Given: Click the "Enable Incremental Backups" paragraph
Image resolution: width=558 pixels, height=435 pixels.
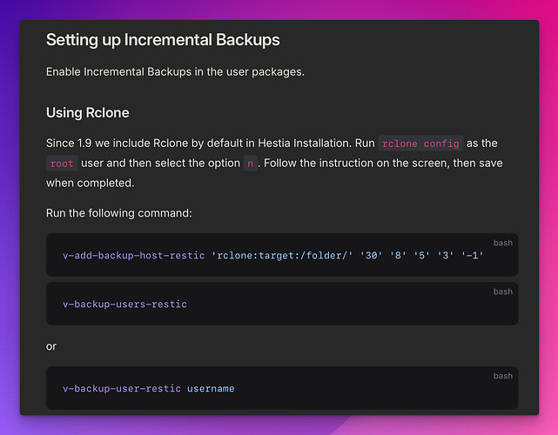Looking at the screenshot, I should pos(175,71).
